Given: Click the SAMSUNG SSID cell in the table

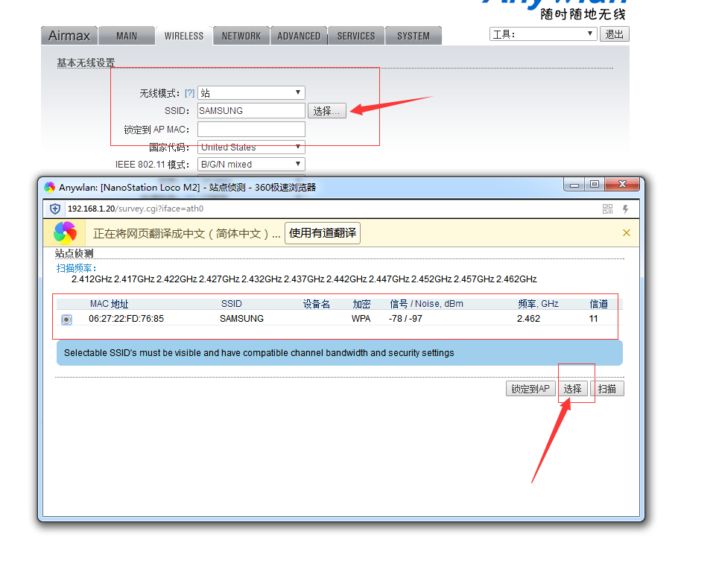Looking at the screenshot, I should [x=241, y=319].
